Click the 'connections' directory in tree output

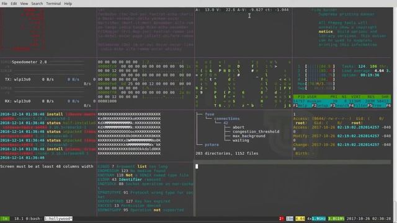point(227,118)
